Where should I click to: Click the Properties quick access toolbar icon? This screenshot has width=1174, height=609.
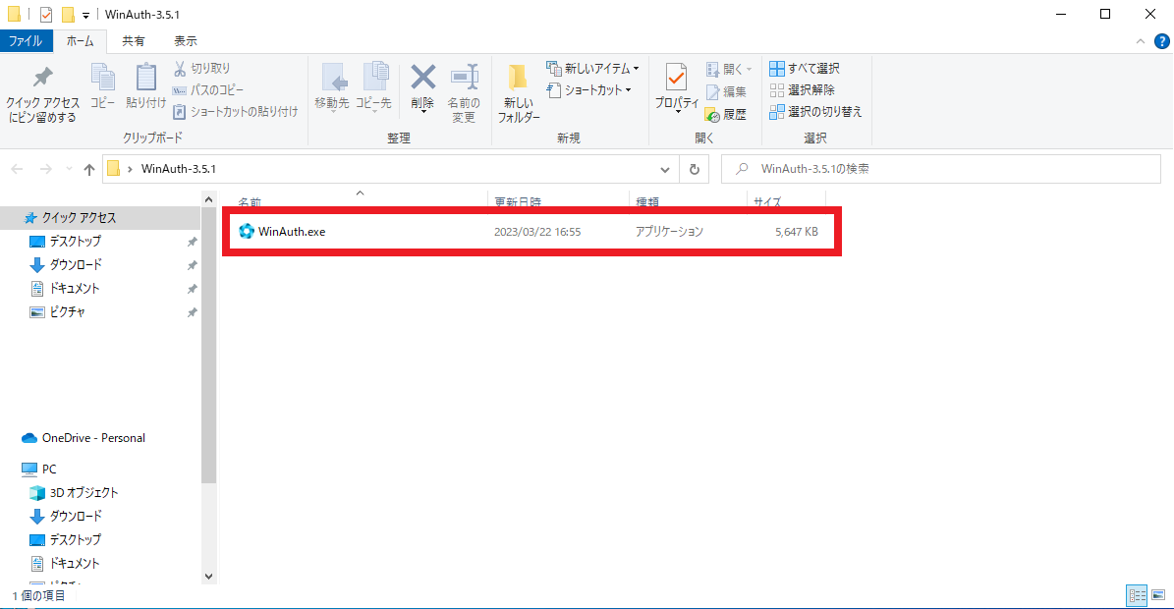(x=45, y=14)
